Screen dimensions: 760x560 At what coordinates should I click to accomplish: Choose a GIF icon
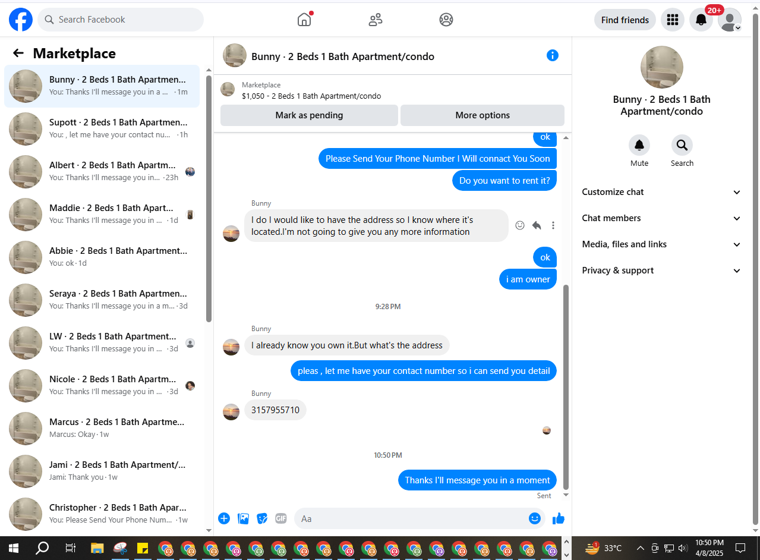281,518
